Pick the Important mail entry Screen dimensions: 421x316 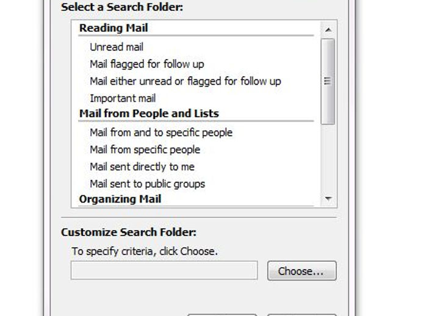tap(123, 99)
